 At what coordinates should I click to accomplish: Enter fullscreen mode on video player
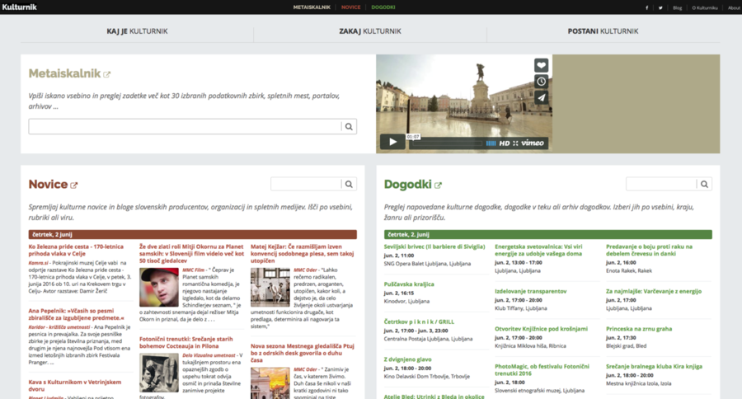tap(515, 143)
